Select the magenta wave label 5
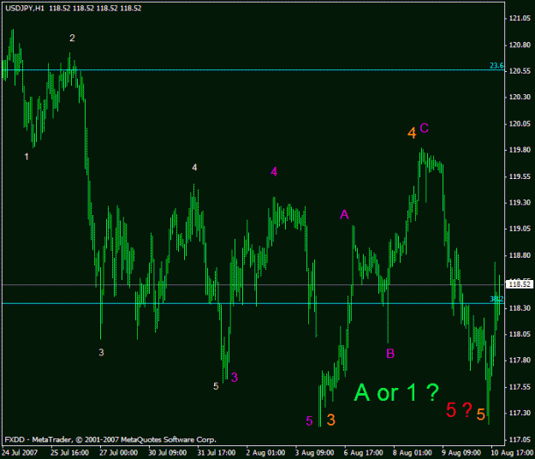Viewport: 535px width, 459px height. (309, 420)
